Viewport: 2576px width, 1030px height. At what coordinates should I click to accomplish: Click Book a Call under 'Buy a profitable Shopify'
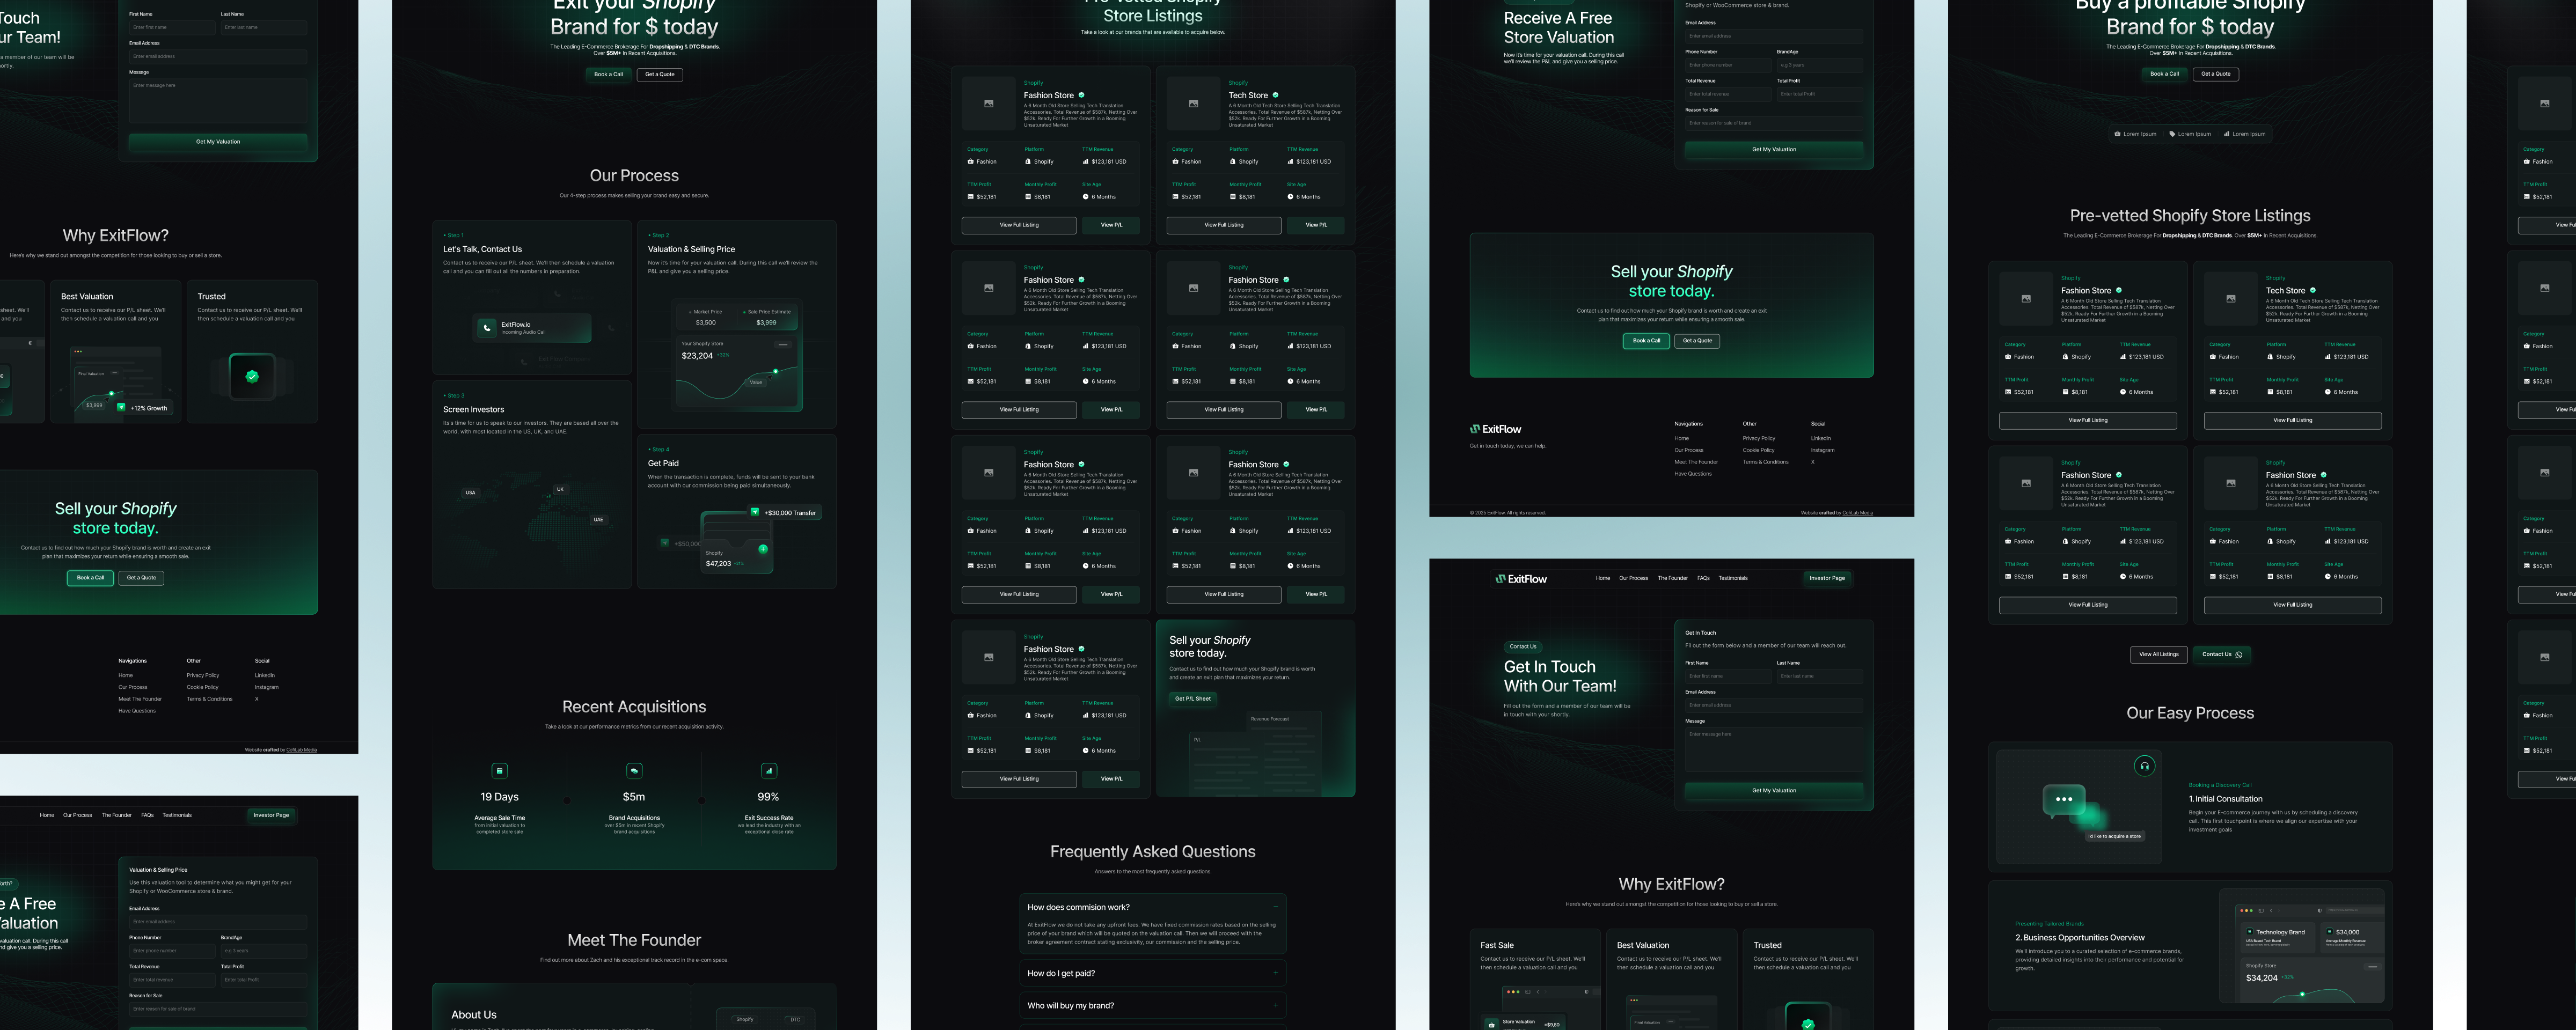(x=2164, y=74)
